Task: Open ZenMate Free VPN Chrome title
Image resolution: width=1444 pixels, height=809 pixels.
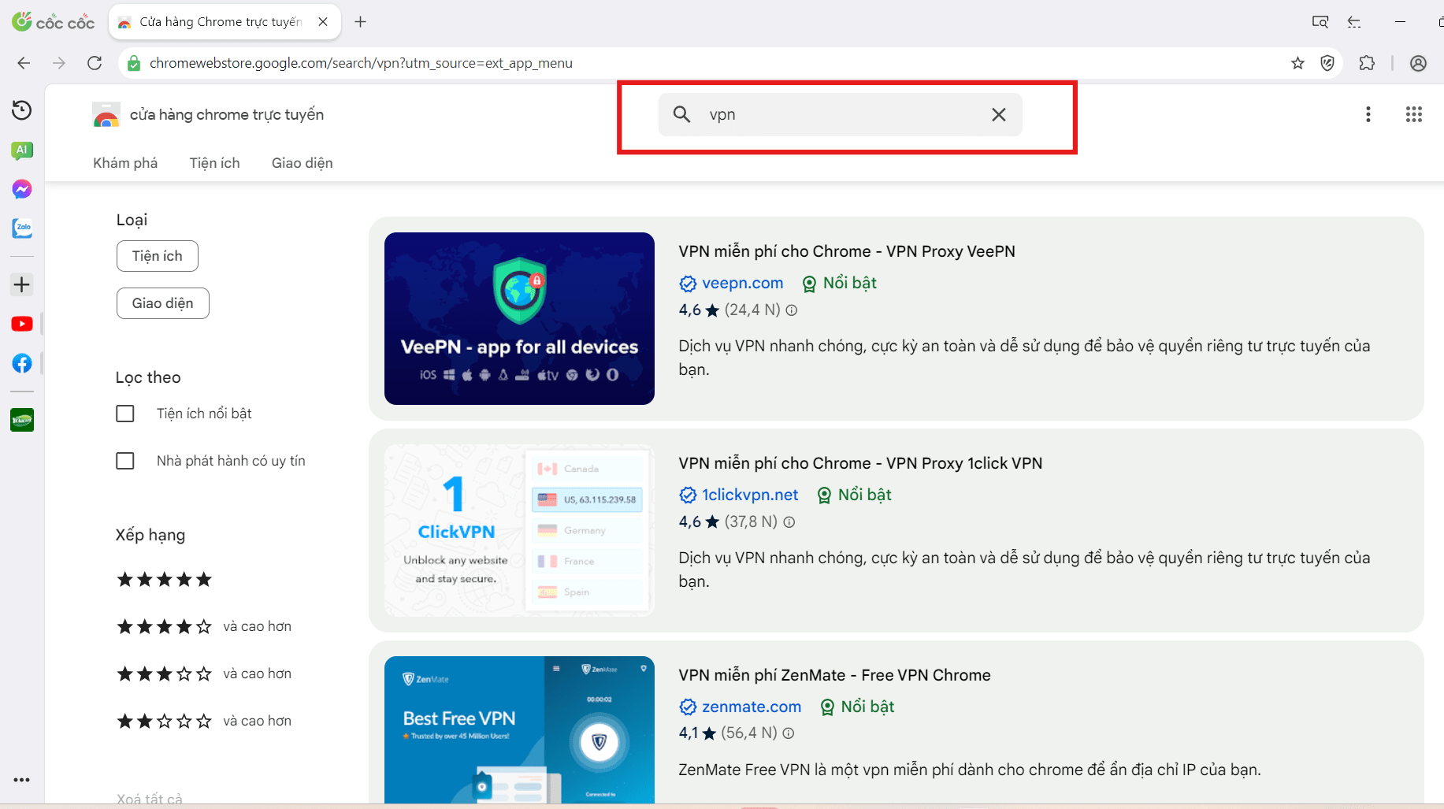Action: click(x=834, y=675)
